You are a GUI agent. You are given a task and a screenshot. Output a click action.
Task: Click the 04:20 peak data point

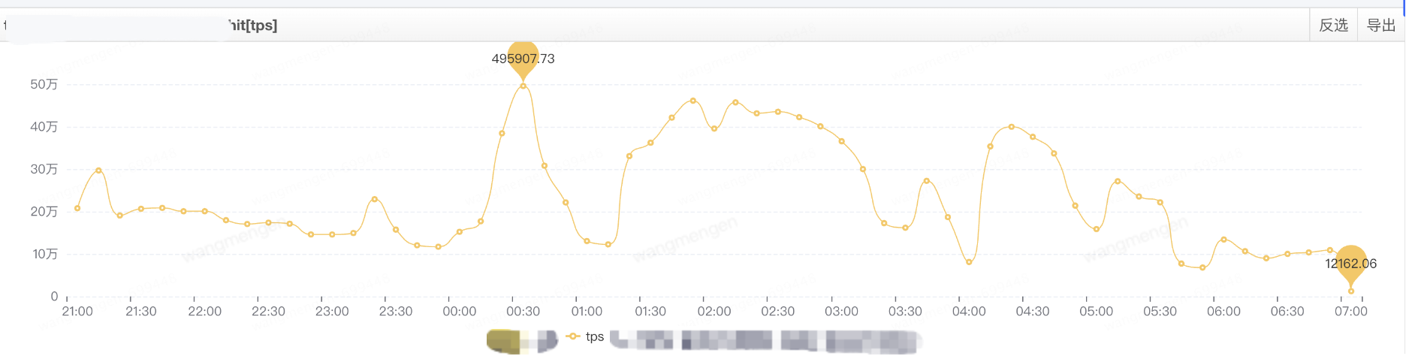point(1012,127)
